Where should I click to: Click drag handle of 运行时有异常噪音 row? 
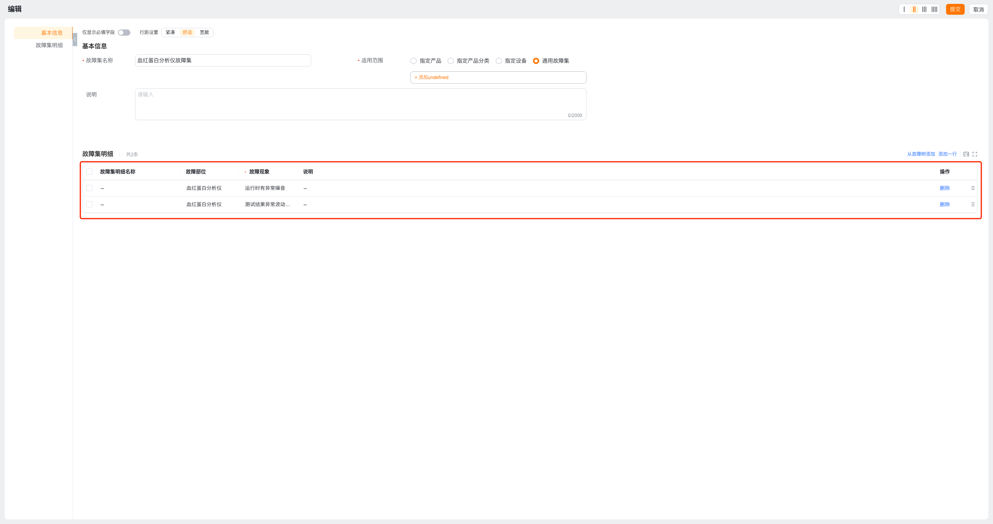click(x=973, y=188)
